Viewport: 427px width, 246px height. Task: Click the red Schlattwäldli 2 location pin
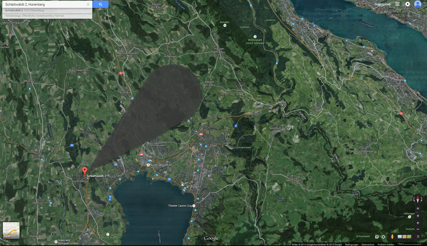85,171
